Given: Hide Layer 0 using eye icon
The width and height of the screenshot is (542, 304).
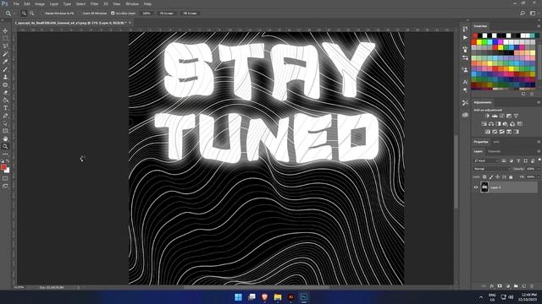Looking at the screenshot, I should coord(476,187).
